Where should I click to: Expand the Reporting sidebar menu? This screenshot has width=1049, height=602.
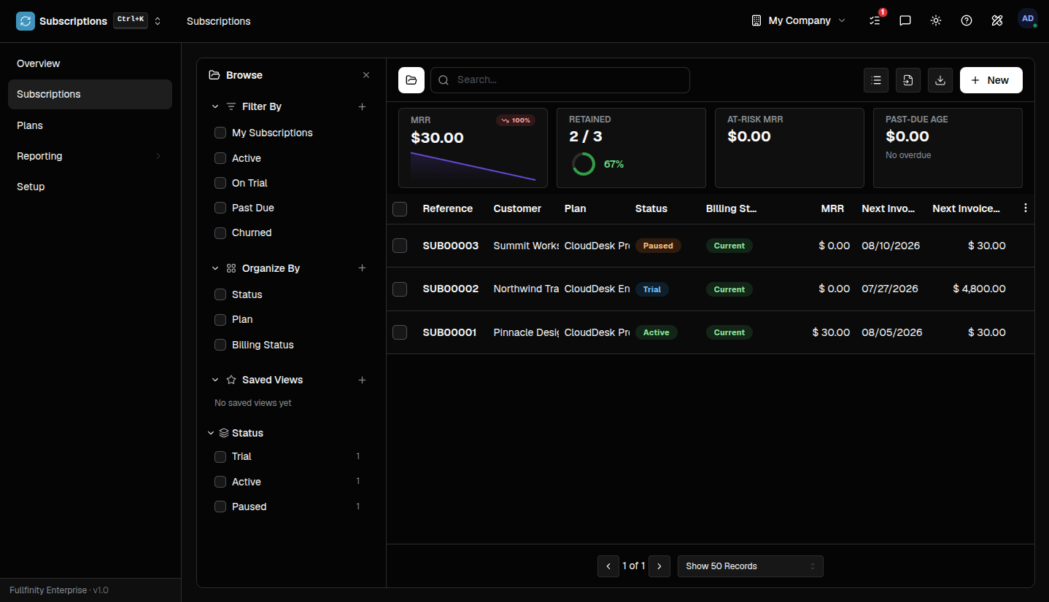(x=90, y=156)
